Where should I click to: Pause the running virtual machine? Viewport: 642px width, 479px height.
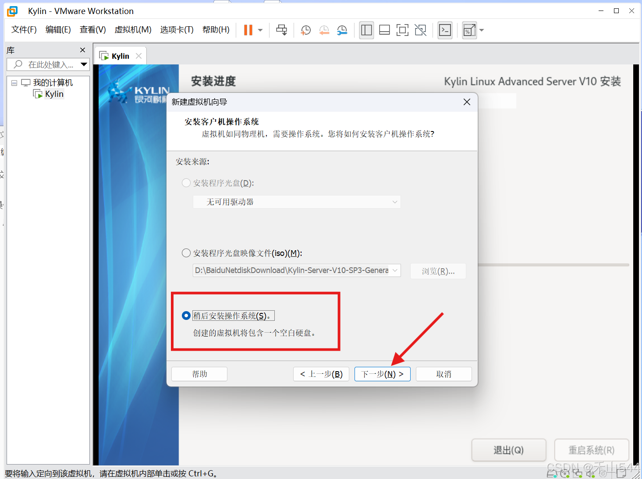248,30
